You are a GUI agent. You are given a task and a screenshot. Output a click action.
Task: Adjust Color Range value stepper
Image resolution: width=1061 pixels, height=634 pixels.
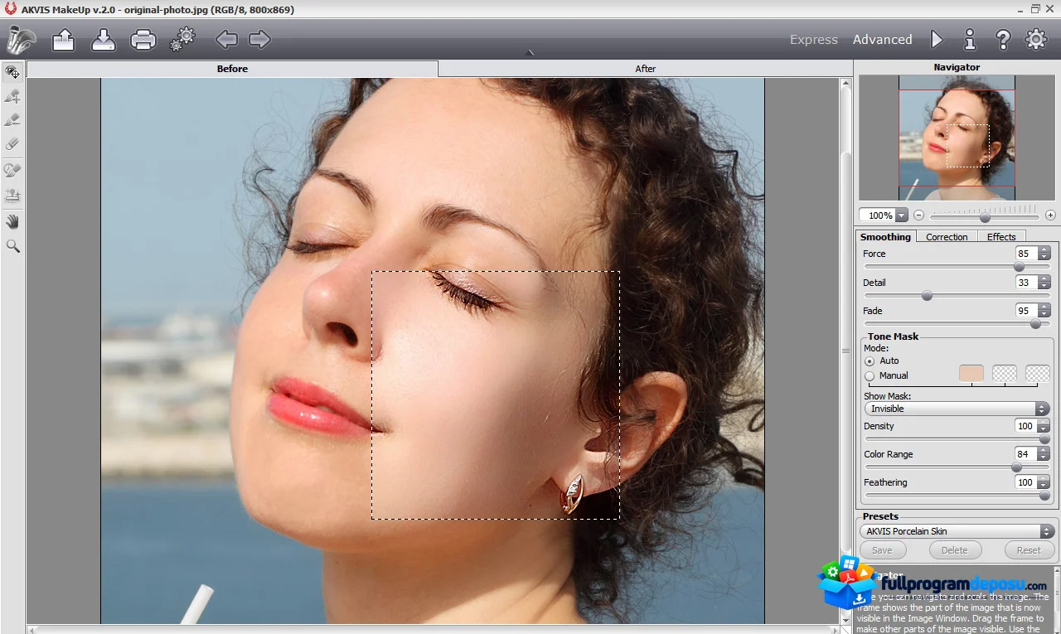tap(1044, 454)
